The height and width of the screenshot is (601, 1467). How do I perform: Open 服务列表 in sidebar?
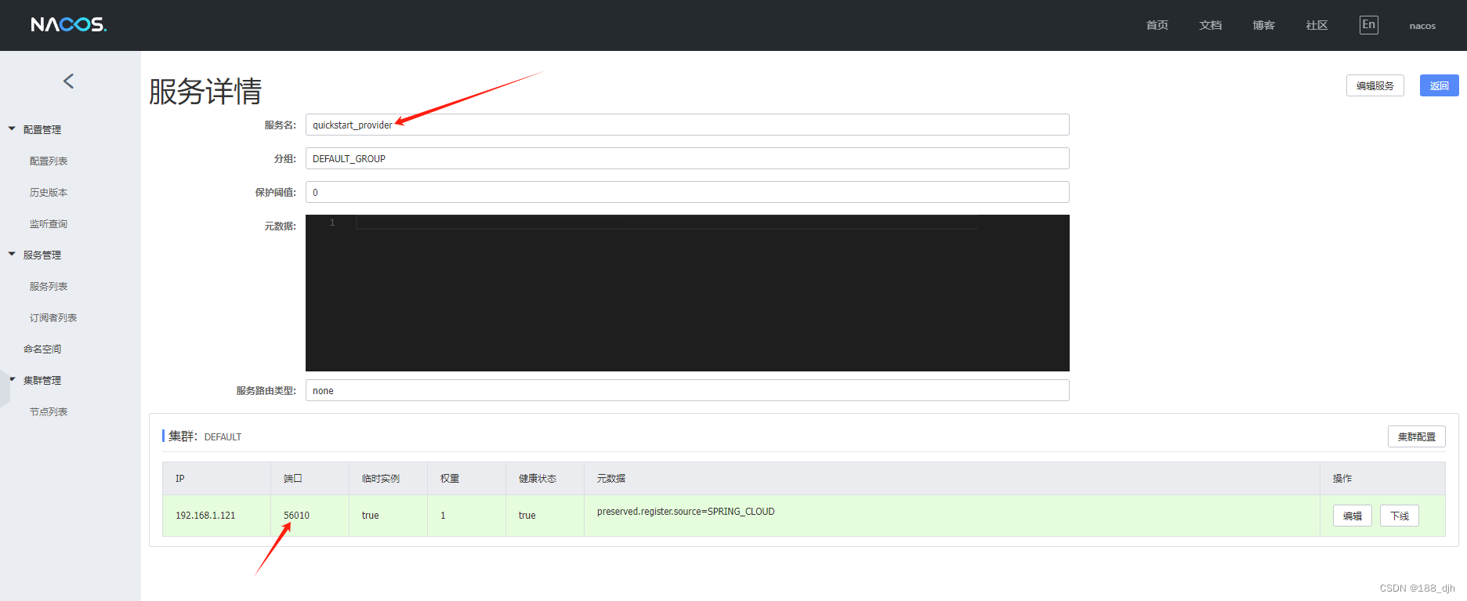pos(49,286)
